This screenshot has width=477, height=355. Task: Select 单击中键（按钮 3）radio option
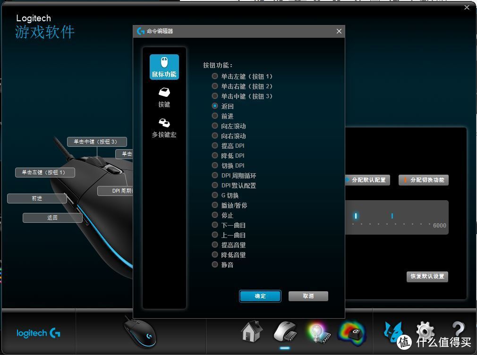coord(215,96)
